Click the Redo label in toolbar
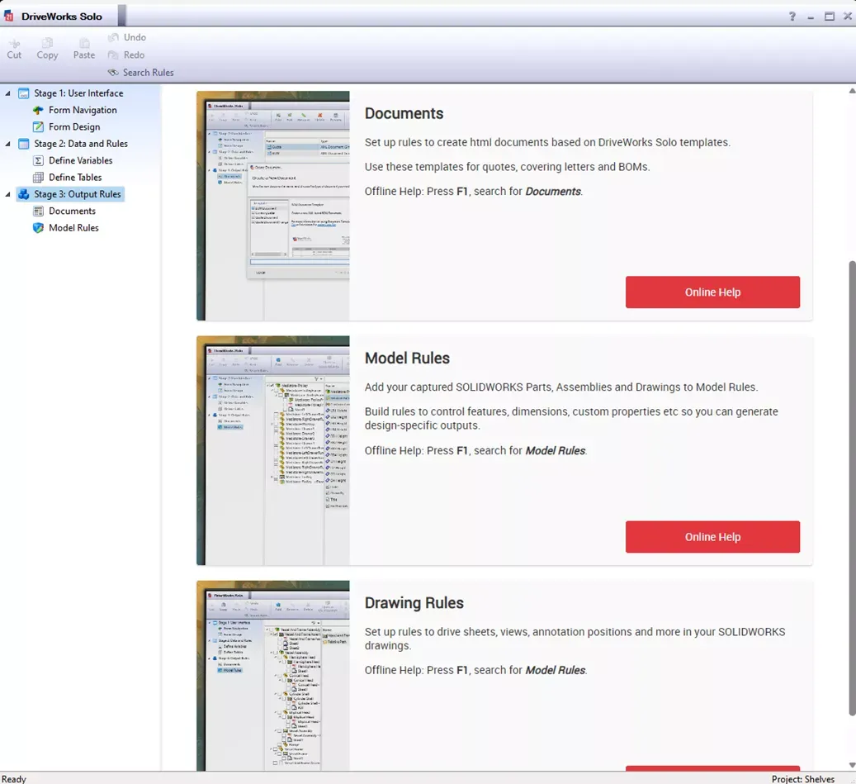The image size is (856, 784). tap(134, 55)
